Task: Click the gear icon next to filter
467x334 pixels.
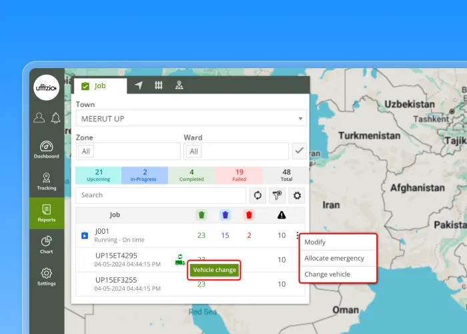Action: tap(296, 195)
